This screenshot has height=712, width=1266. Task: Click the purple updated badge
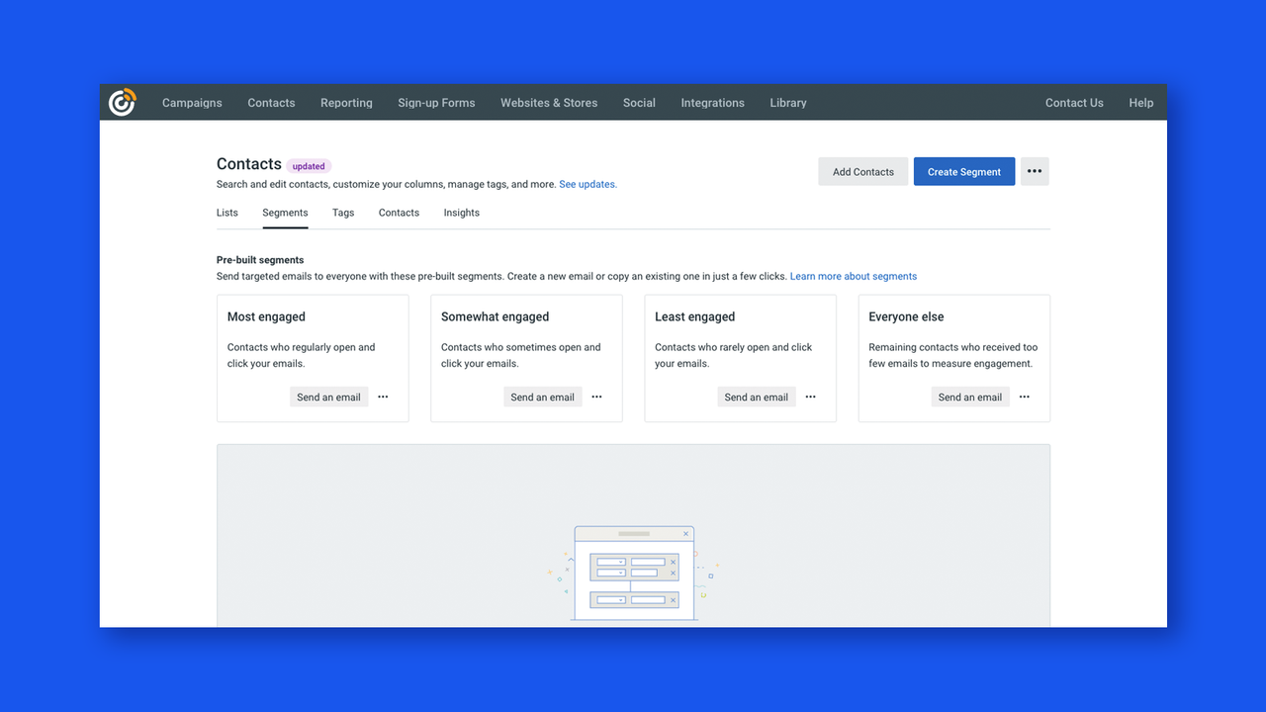click(x=309, y=166)
